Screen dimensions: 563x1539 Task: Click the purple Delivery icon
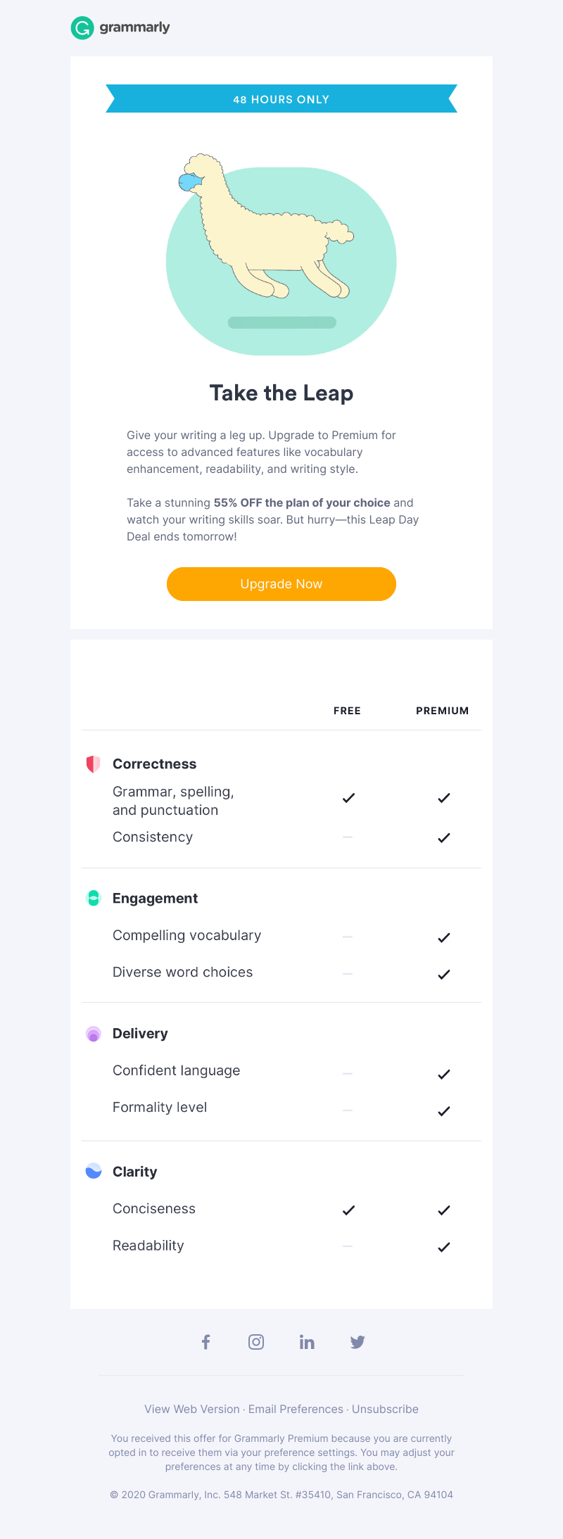(x=93, y=1034)
